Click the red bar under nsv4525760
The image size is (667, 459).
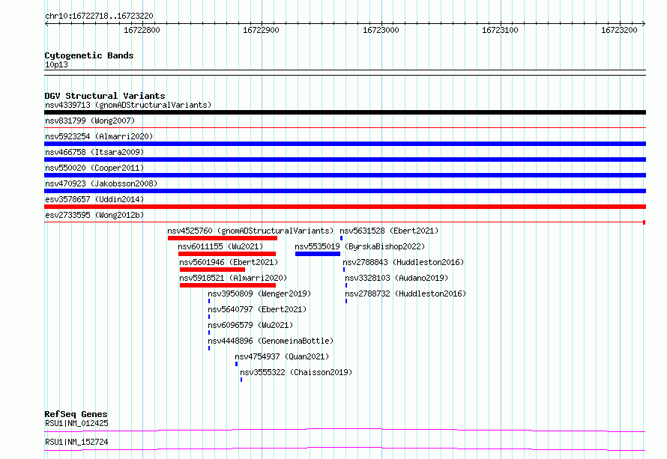click(x=223, y=238)
